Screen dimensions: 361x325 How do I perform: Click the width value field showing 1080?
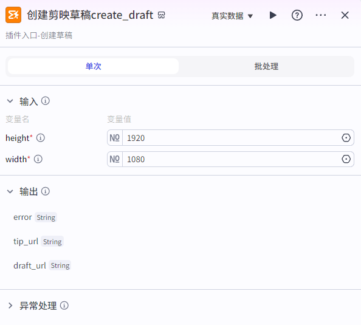coord(231,159)
